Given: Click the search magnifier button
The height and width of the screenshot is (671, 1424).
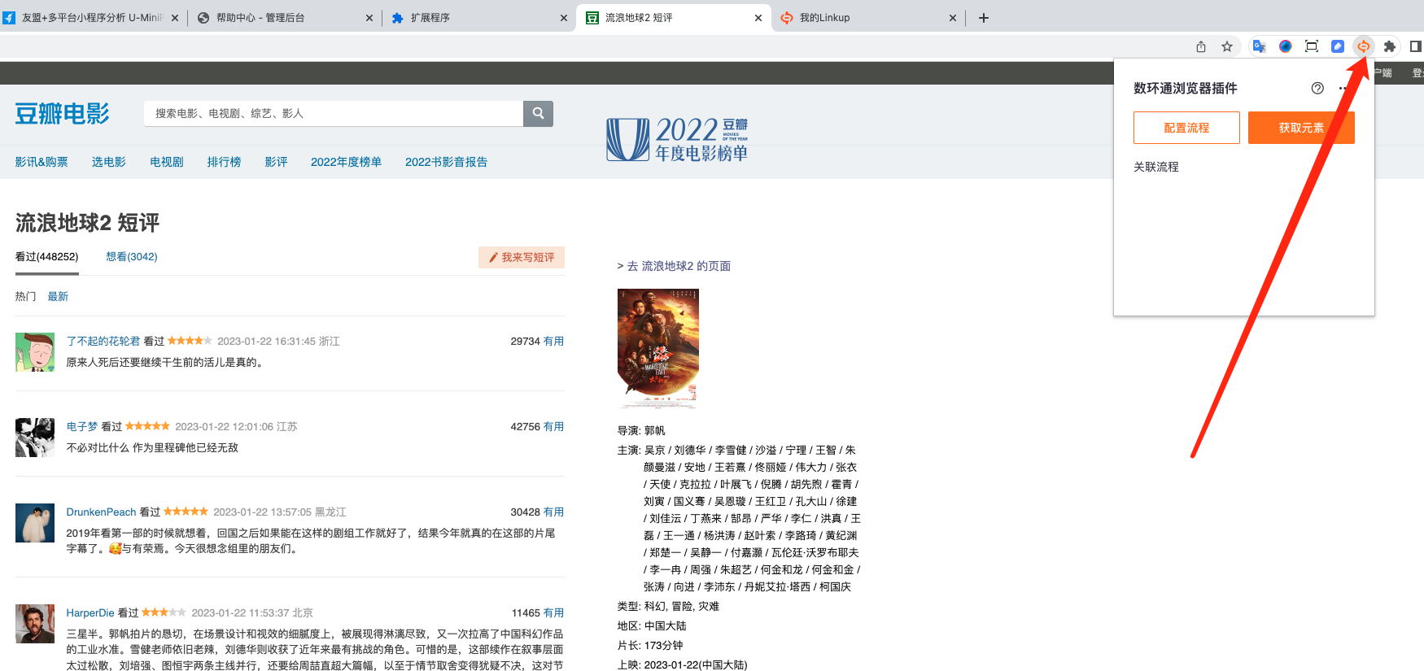Looking at the screenshot, I should (x=538, y=114).
